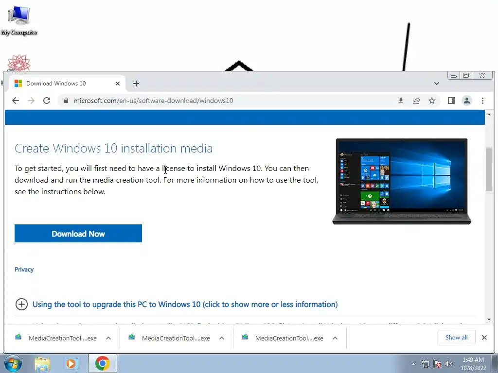
Task: Install app using address bar download icon
Action: (x=401, y=101)
